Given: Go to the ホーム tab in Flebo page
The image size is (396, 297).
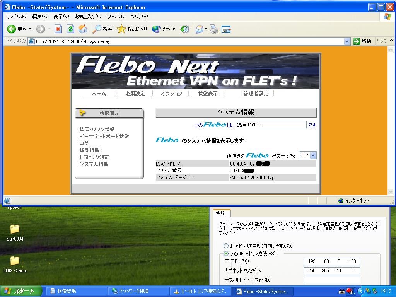Looking at the screenshot, I should pos(99,94).
